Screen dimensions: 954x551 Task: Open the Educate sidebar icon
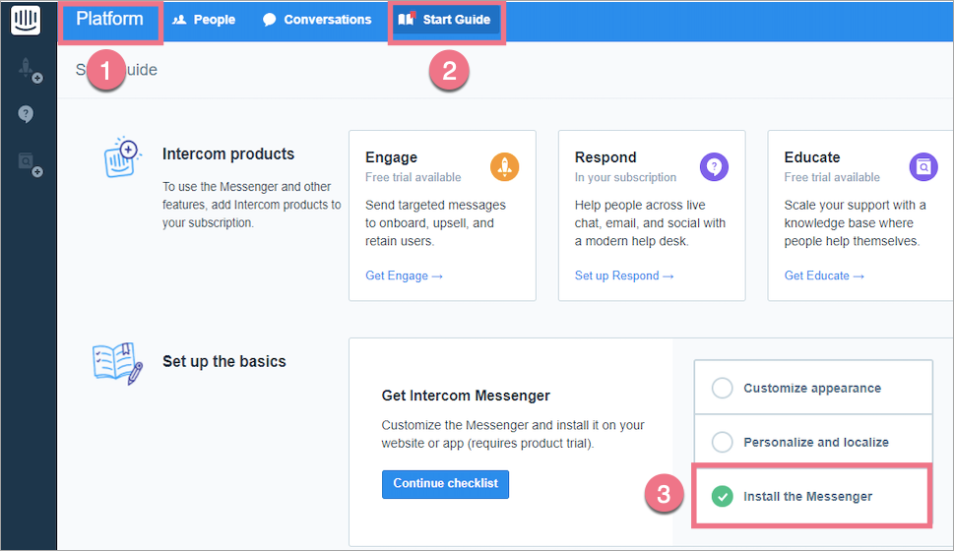pos(28,163)
